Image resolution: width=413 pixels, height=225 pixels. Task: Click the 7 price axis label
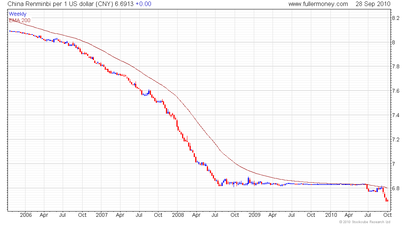[x=393, y=164]
